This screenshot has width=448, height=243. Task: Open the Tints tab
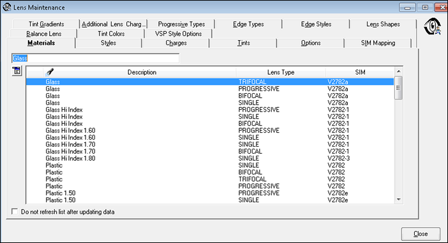(243, 43)
